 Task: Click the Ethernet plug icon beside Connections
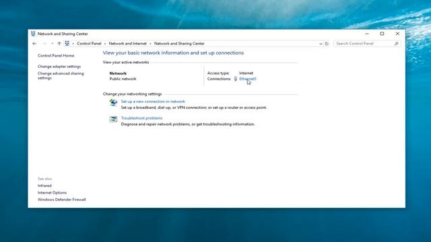click(x=236, y=79)
